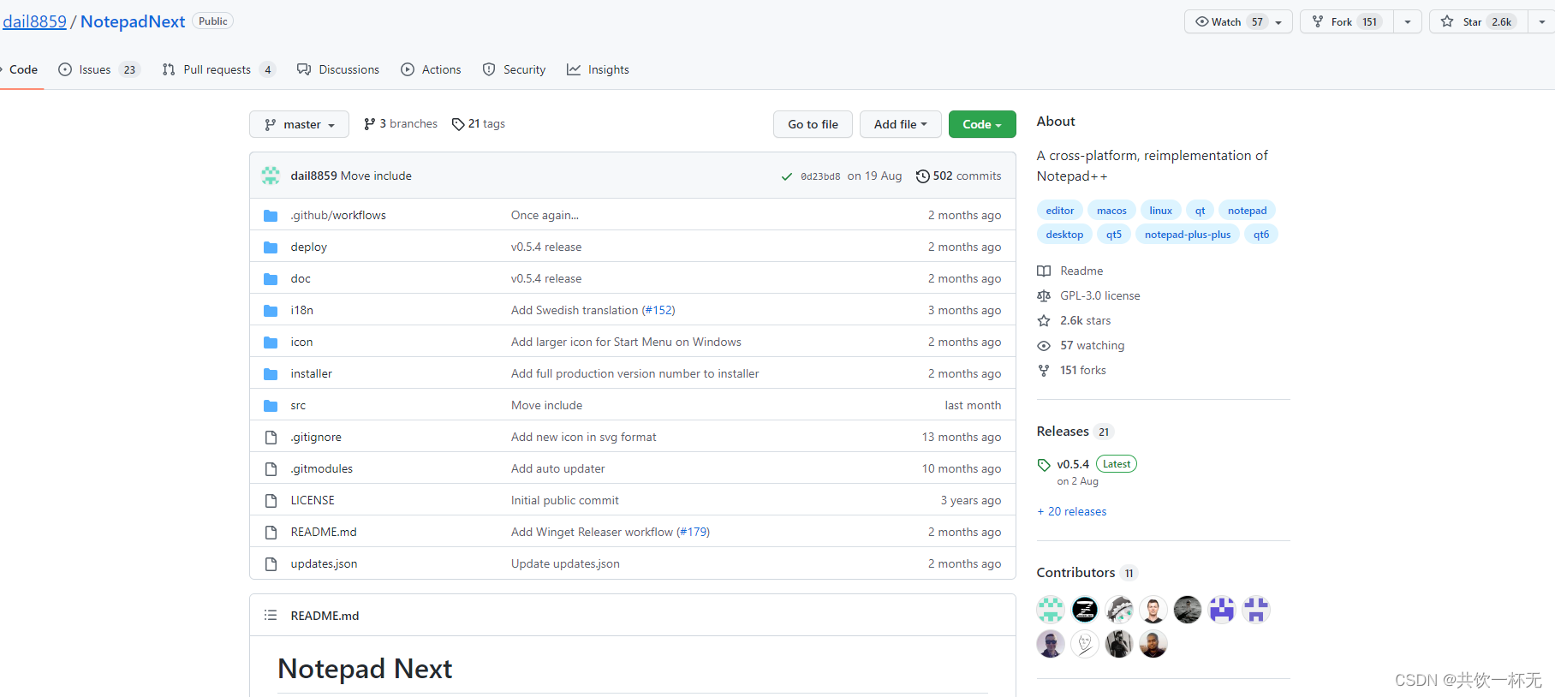Open the v0.5.4 latest release
Screen dimensions: 1555x697
[1073, 464]
